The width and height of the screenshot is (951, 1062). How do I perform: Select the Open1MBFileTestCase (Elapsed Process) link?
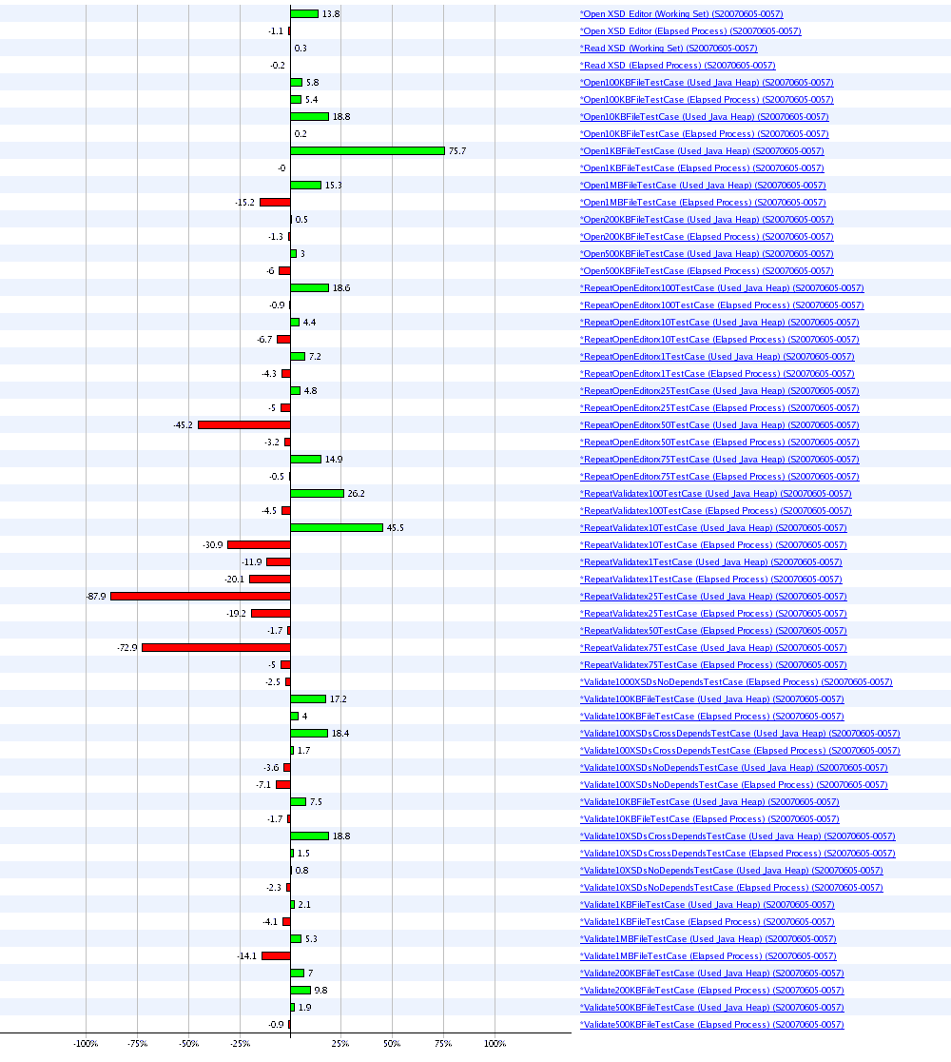point(703,203)
